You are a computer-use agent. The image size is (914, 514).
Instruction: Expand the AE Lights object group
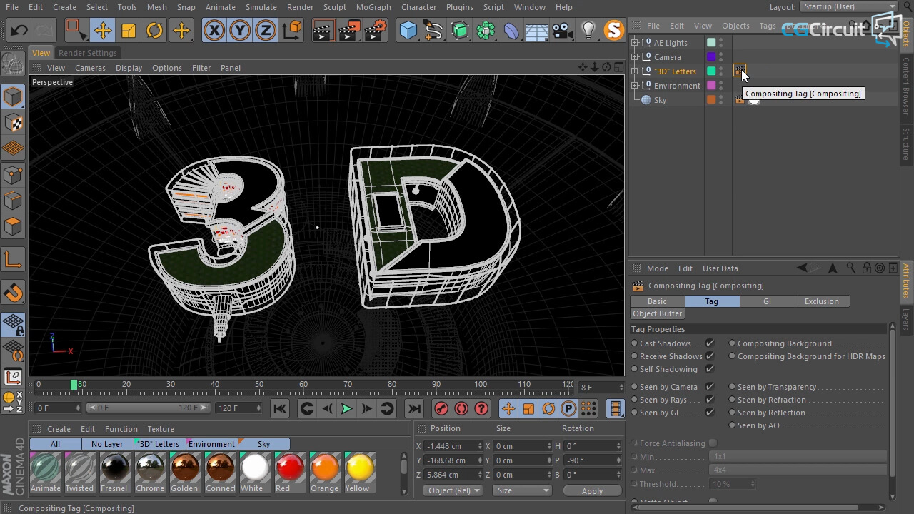pyautogui.click(x=635, y=43)
